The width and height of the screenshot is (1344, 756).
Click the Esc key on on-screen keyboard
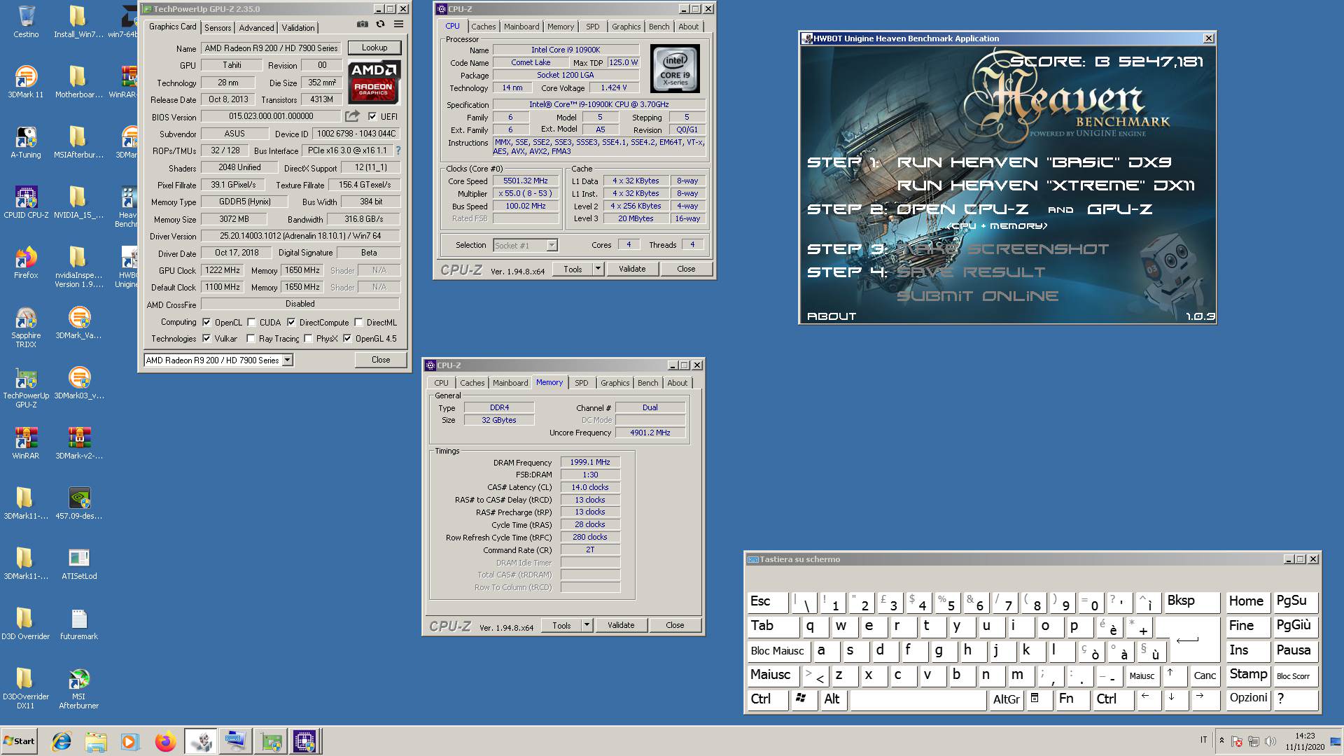click(769, 601)
